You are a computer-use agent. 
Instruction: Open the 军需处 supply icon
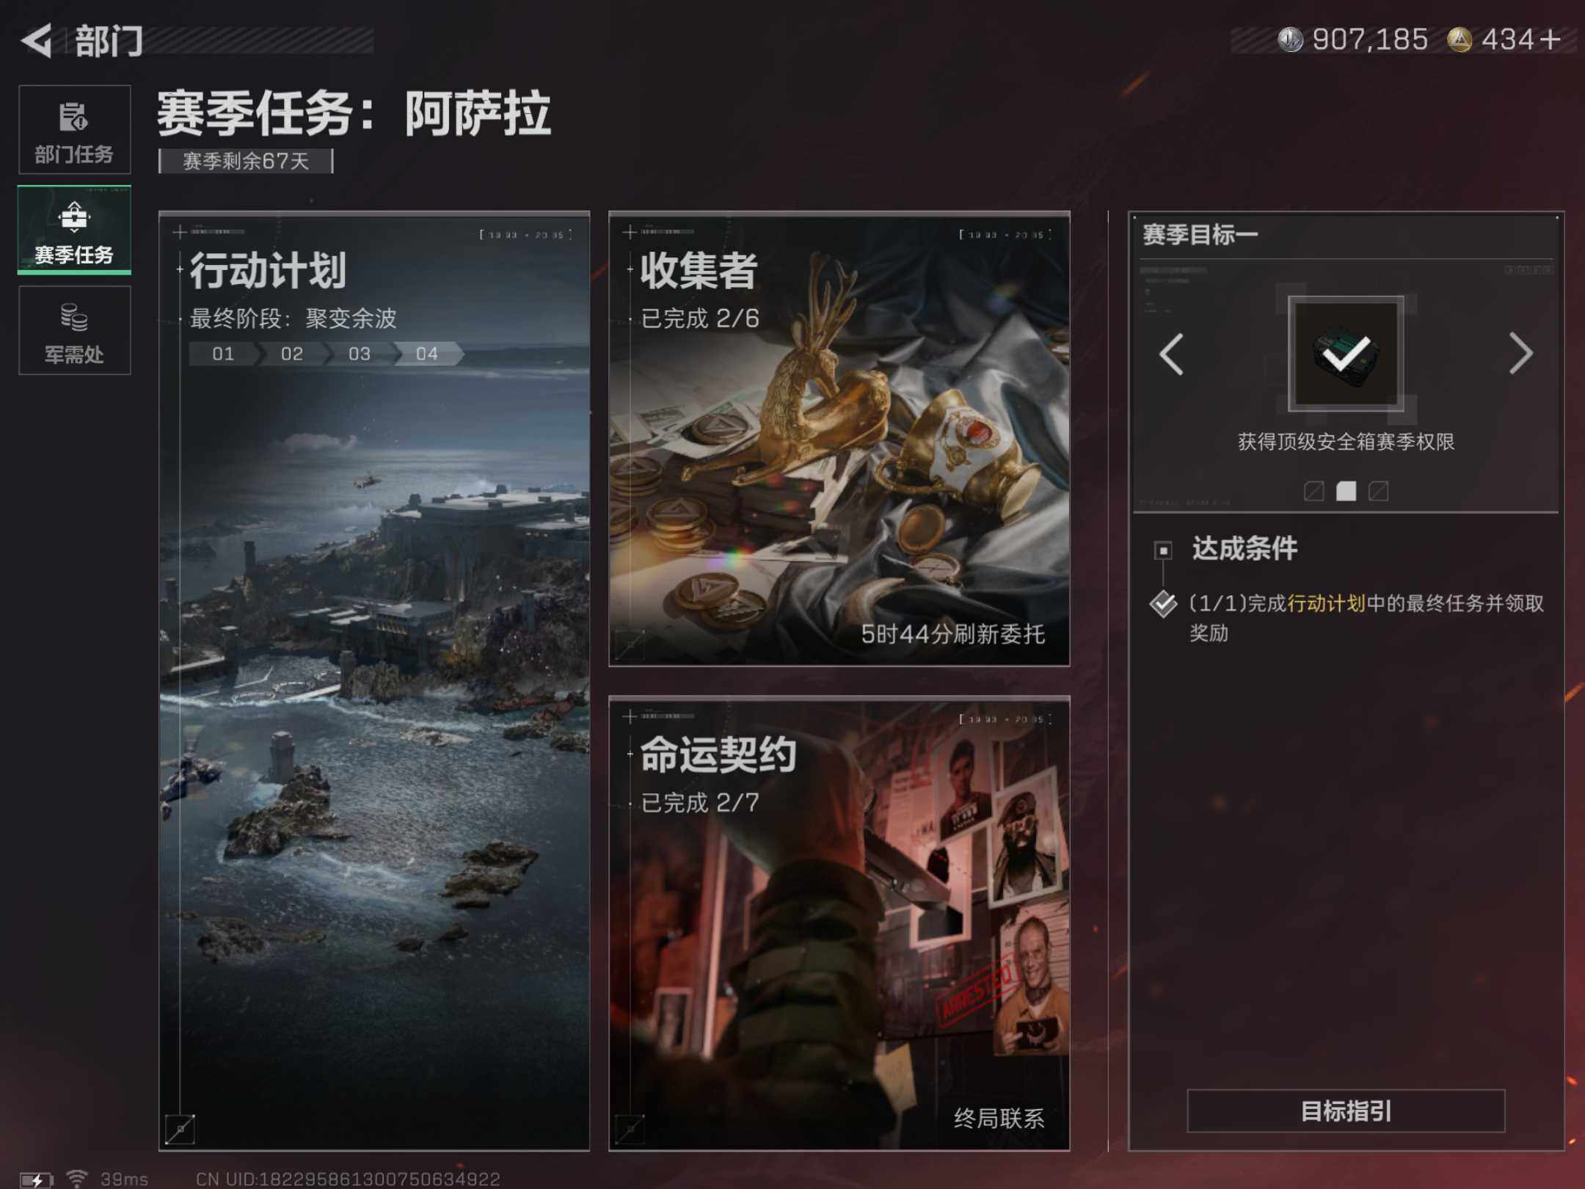[75, 330]
